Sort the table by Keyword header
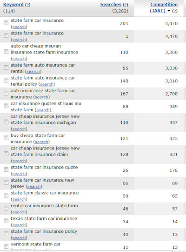The height and width of the screenshot is (252, 186). click(13, 5)
